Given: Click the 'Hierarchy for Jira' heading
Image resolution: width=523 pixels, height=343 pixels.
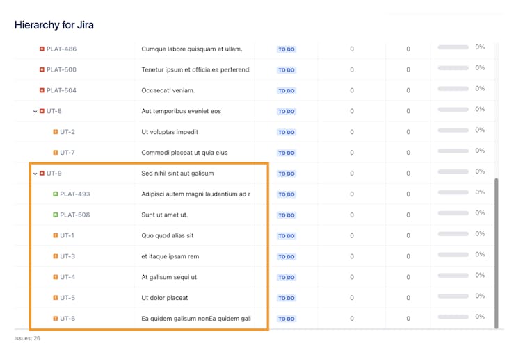Looking at the screenshot, I should click(54, 25).
